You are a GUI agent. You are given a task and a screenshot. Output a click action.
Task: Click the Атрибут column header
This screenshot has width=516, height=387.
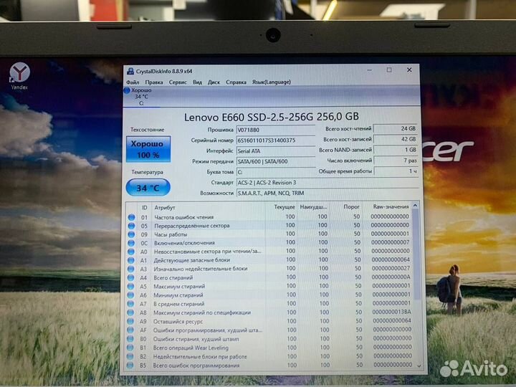pos(209,207)
